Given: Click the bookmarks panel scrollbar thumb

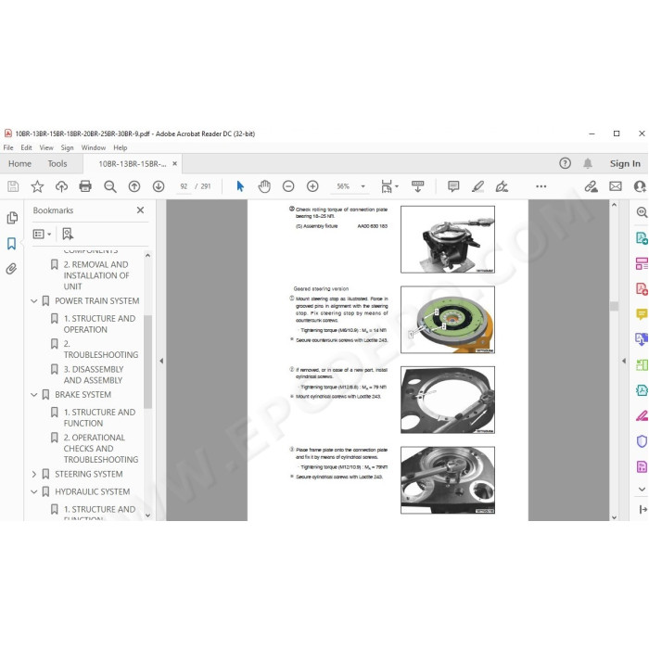Looking at the screenshot, I should [147, 362].
